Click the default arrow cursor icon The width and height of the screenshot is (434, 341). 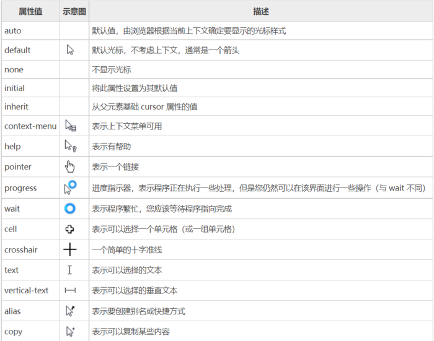[x=70, y=50]
